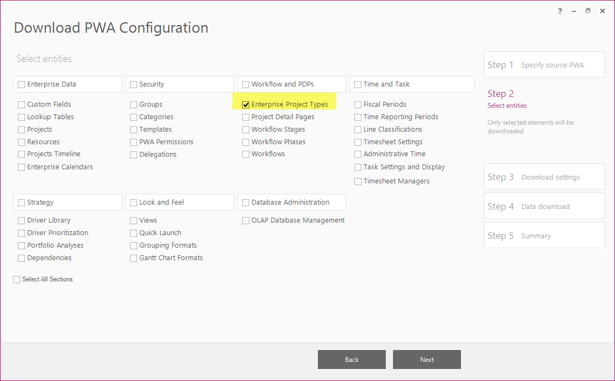Enable the OLAP Database Management checkbox
This screenshot has height=381, width=615.
pyautogui.click(x=246, y=221)
